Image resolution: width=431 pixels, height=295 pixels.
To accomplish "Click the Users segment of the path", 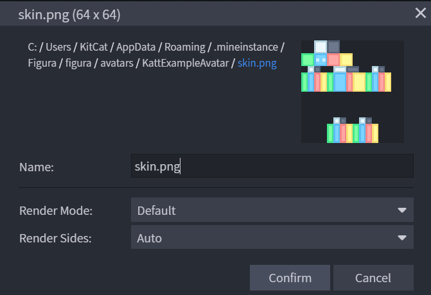I will 59,47.
